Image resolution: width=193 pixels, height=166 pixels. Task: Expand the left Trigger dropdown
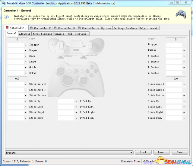[26, 45]
